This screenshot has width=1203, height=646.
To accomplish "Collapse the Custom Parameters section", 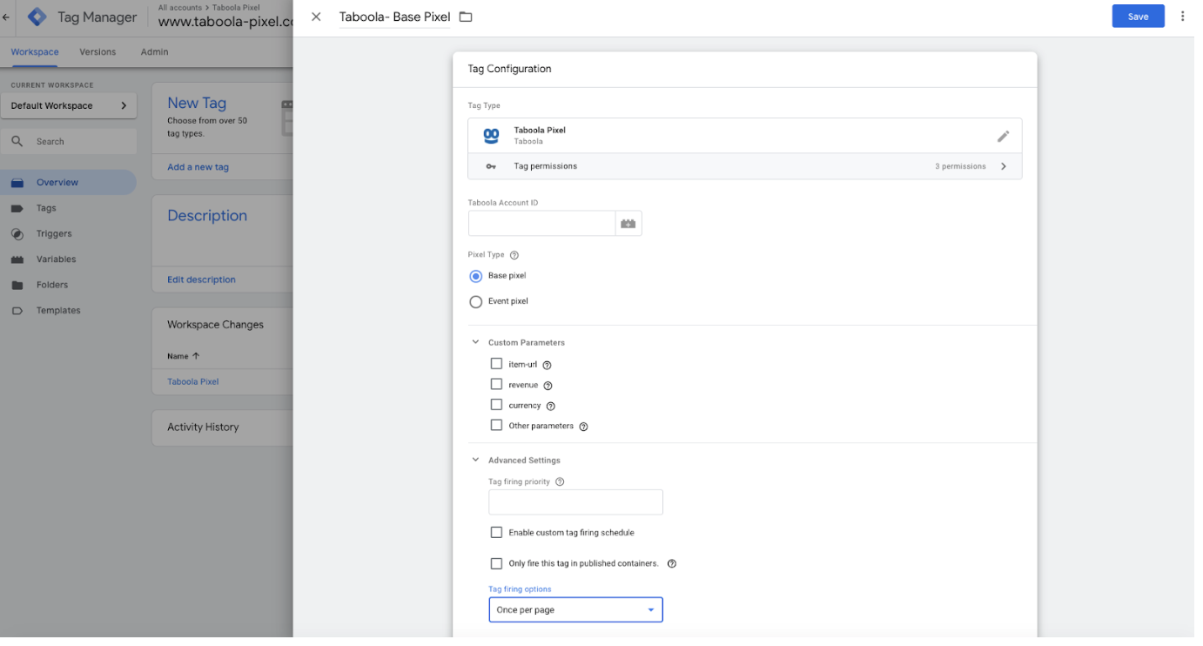I will click(475, 342).
